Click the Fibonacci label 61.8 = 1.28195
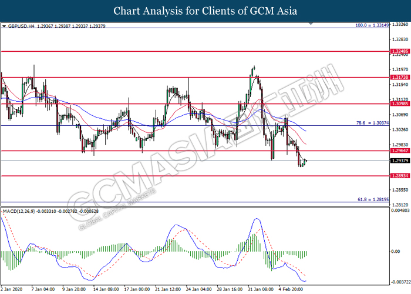 point(373,199)
